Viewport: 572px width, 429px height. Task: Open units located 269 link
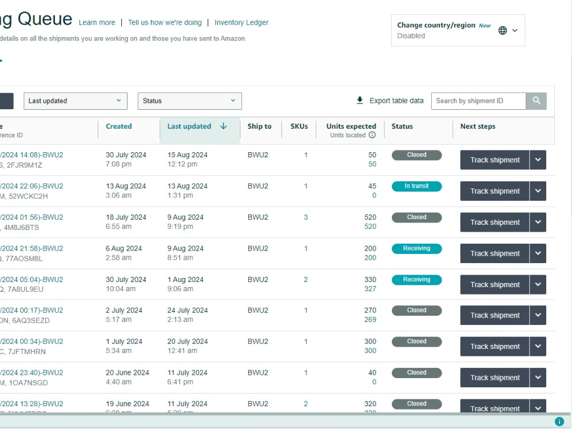370,320
